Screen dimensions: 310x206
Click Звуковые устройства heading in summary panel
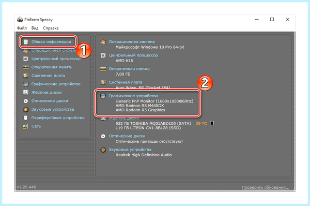(130, 150)
